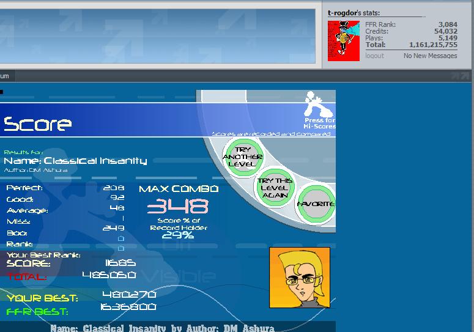Viewport: 474px width, 332px height.
Task: Click the logout link
Action: coord(374,56)
